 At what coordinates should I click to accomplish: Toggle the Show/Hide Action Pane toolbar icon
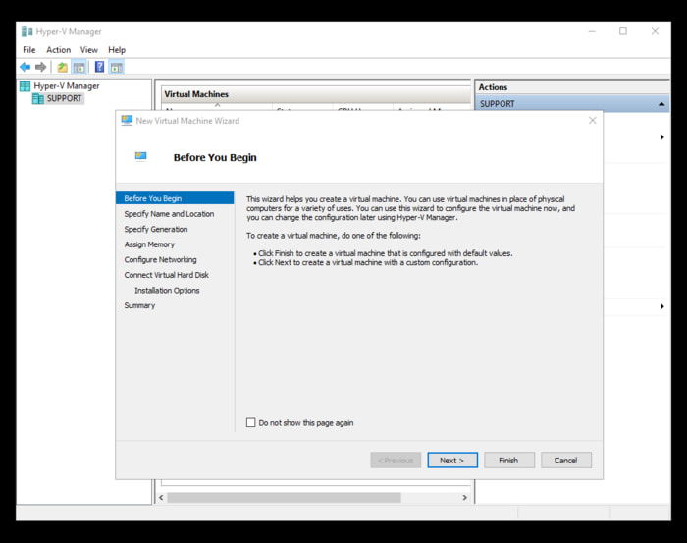point(117,67)
